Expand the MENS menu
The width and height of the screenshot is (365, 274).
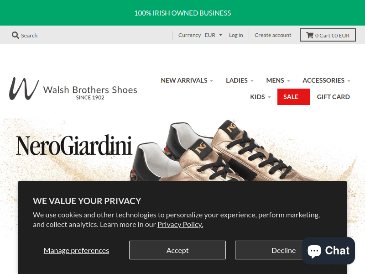[x=276, y=80]
